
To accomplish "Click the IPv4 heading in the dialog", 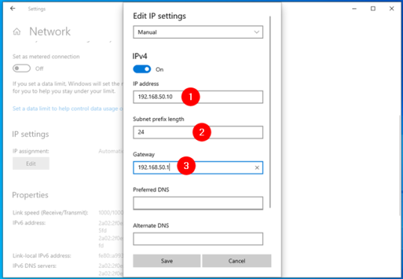I will 140,56.
